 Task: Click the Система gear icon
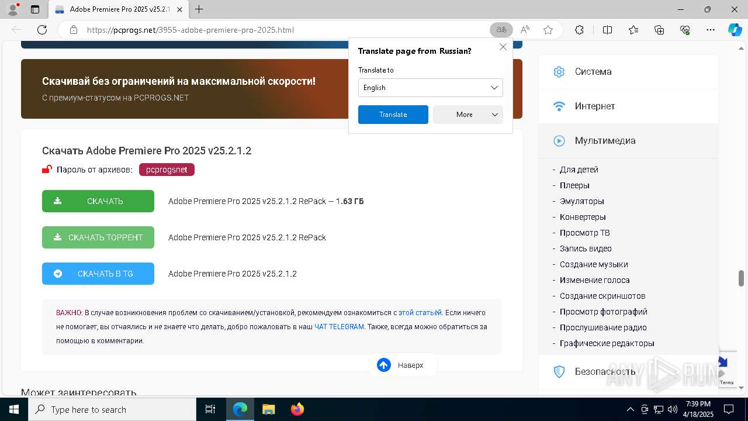559,72
